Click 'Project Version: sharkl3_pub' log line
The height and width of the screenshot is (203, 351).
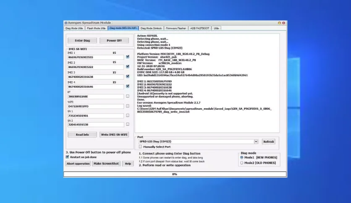click(x=157, y=57)
